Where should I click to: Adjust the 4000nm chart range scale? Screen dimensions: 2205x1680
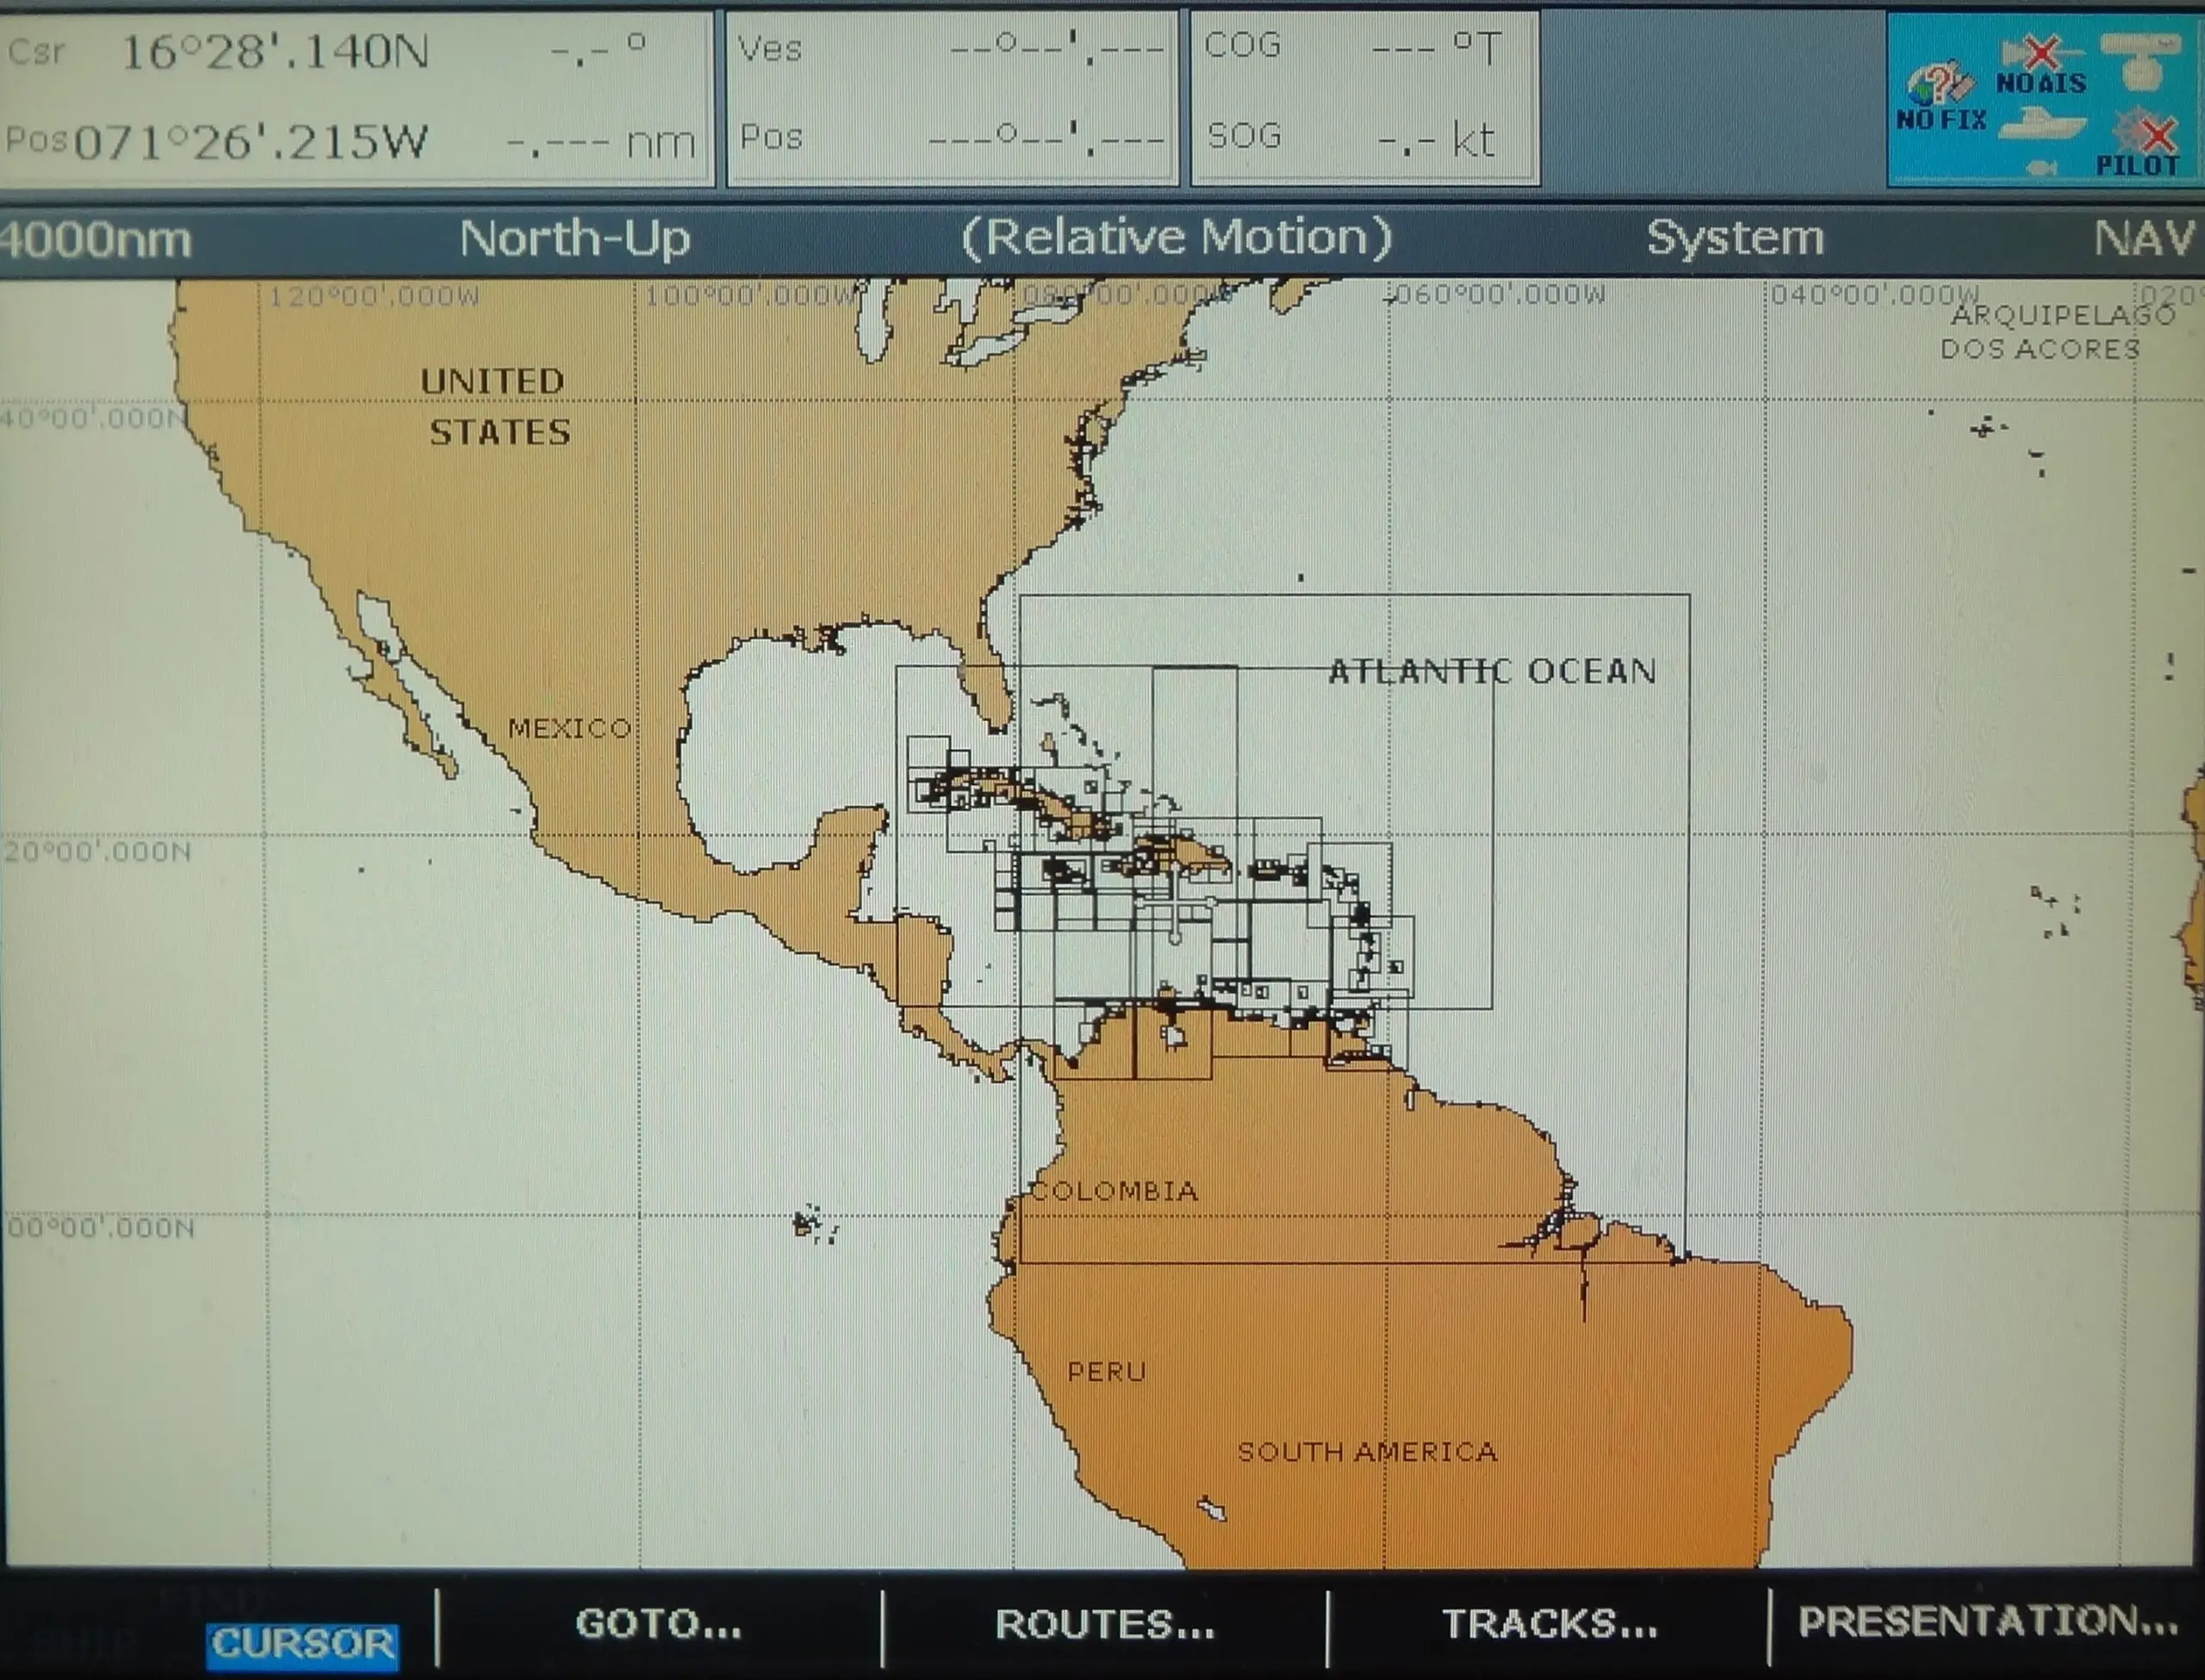click(95, 238)
